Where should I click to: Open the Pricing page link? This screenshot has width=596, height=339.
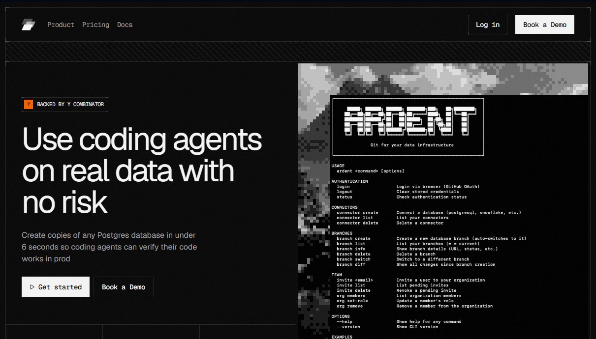95,25
